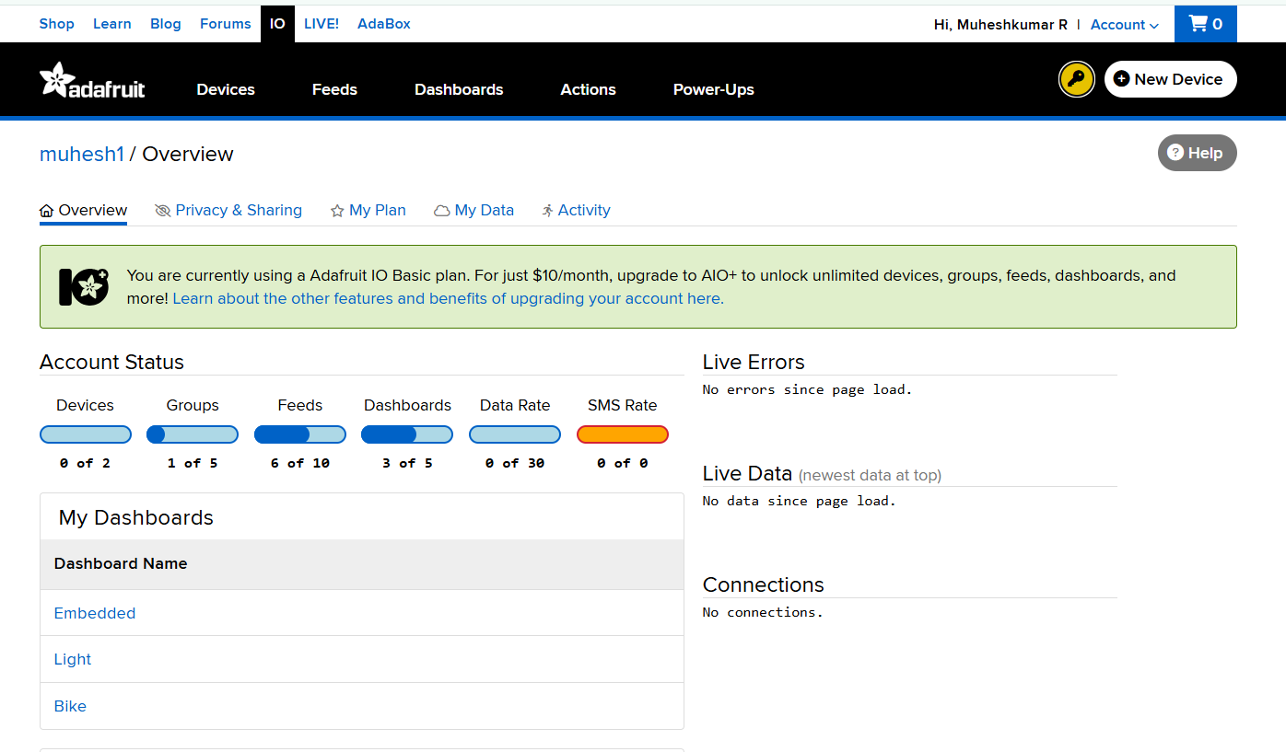Click the My Plan star icon
The image size is (1286, 752).
337,211
